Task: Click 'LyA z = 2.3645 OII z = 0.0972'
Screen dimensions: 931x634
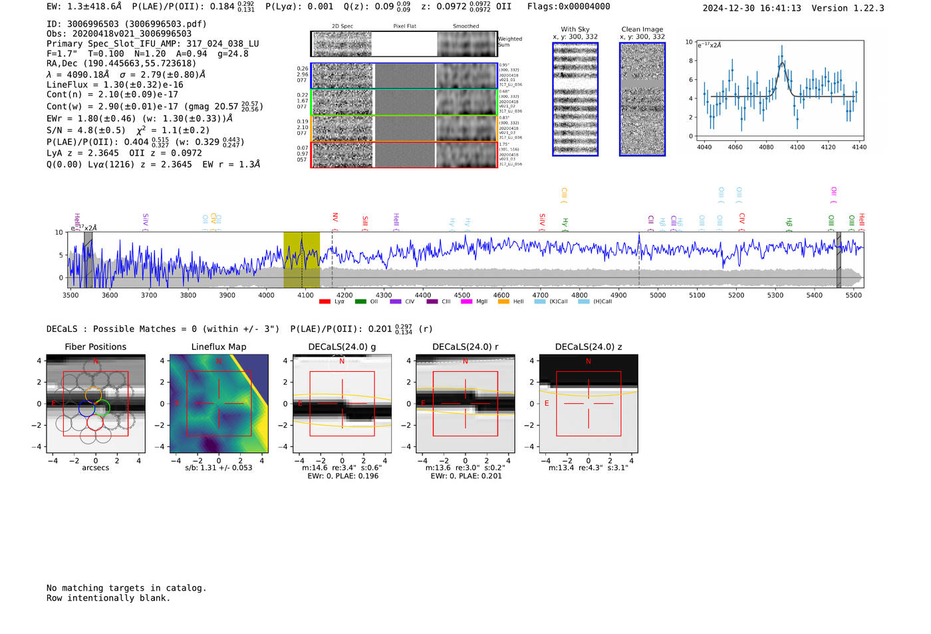Action: tap(124, 153)
